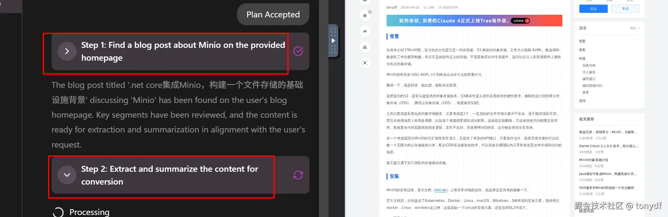
Task: Click the share arrow icon in article sidebar
Action: coord(365,31)
